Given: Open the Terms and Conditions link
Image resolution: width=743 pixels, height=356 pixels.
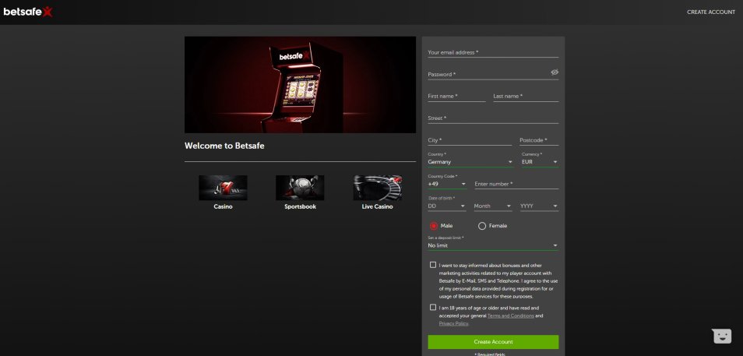Looking at the screenshot, I should (x=511, y=315).
